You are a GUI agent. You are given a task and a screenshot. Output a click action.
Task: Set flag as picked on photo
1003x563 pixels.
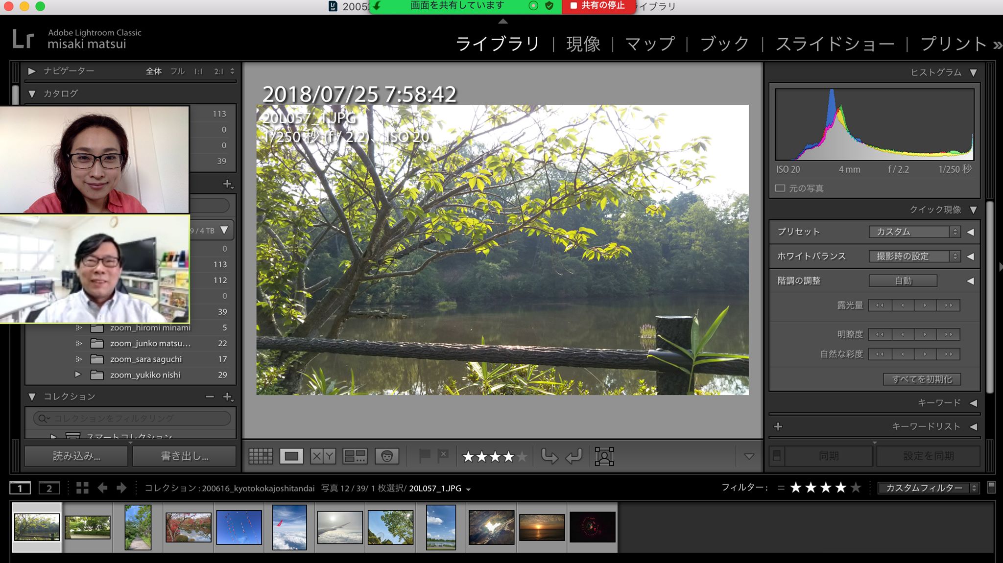click(424, 456)
